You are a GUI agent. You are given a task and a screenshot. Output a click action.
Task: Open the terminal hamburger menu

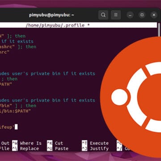click(x=116, y=15)
